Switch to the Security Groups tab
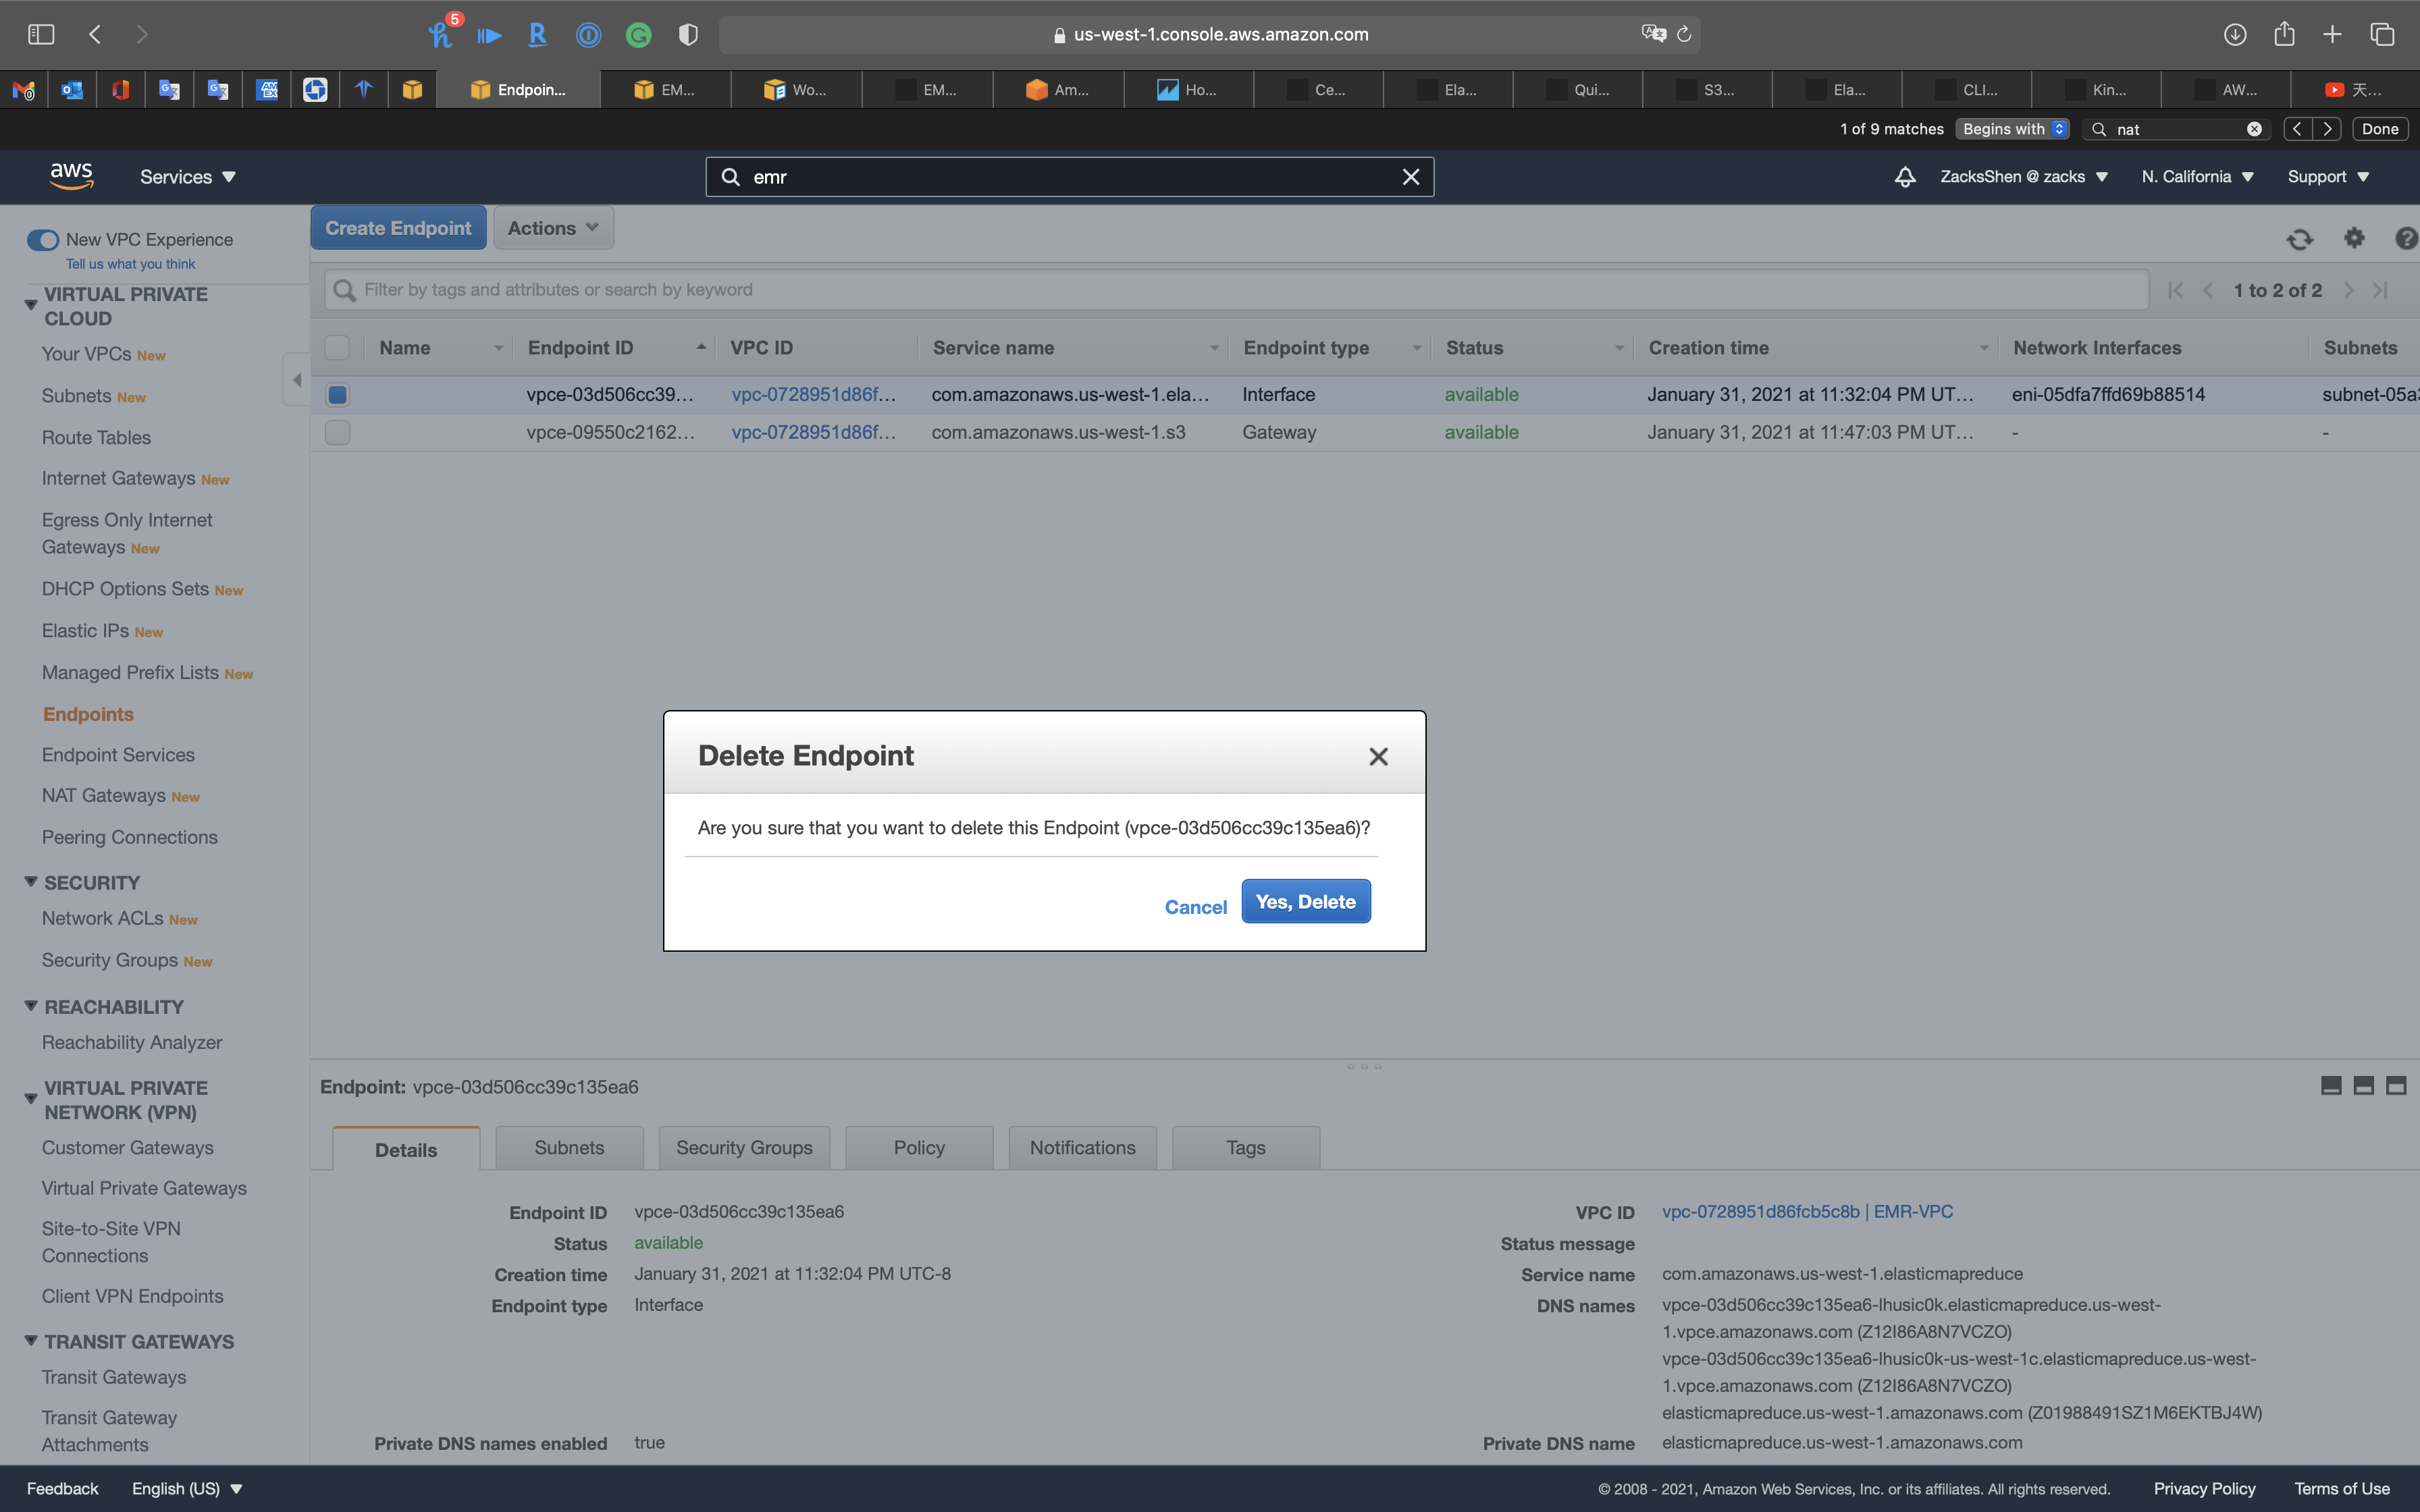2420x1512 pixels. 744,1148
